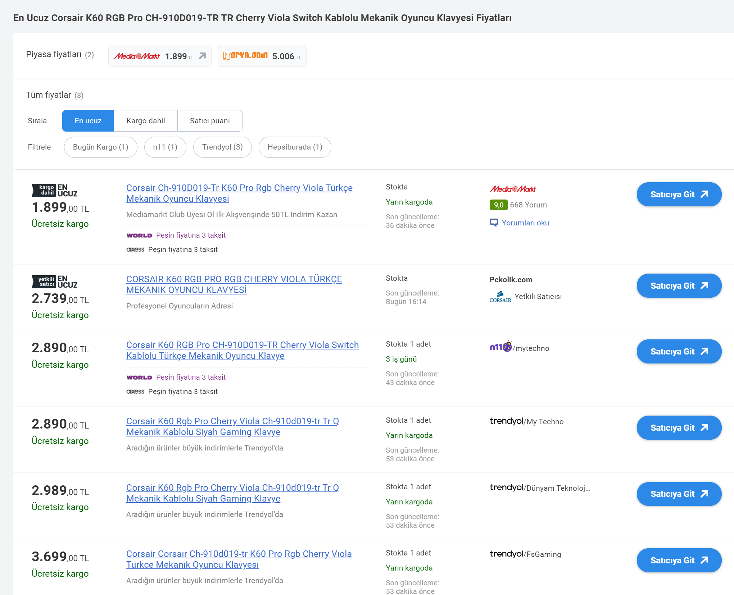The width and height of the screenshot is (734, 595).
Task: Click the Piyasa fiyatları (2) label
Action: click(60, 54)
